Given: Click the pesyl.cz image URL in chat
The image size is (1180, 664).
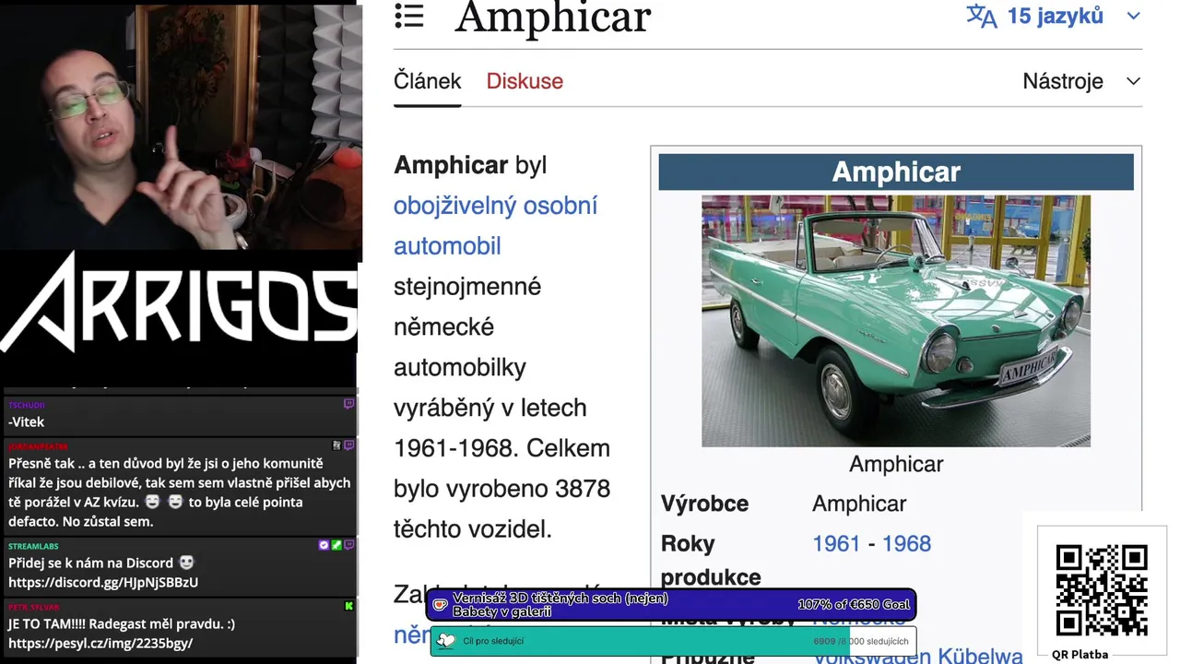Looking at the screenshot, I should coord(100,644).
